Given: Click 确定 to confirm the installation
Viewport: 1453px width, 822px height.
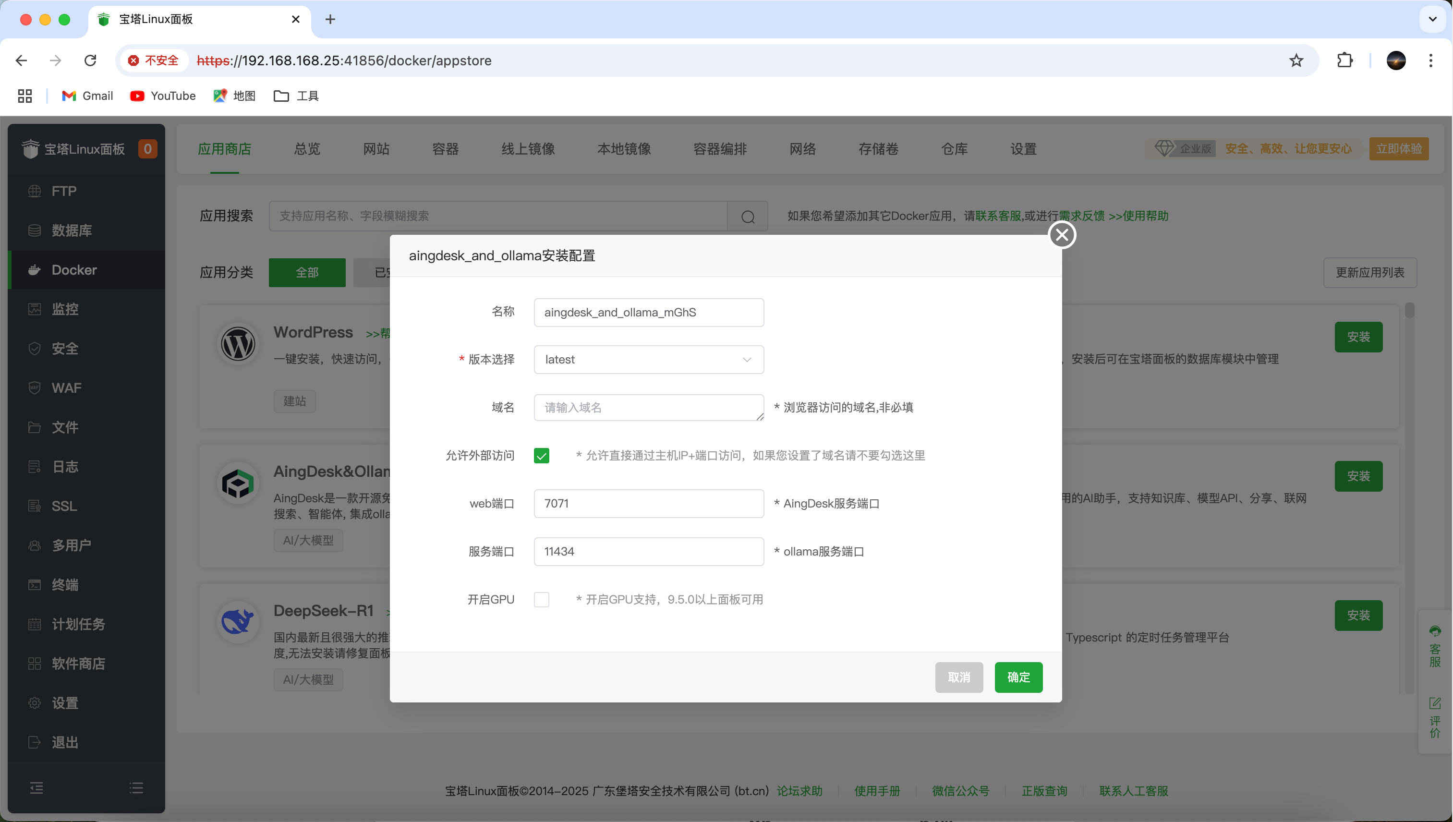Looking at the screenshot, I should point(1018,677).
